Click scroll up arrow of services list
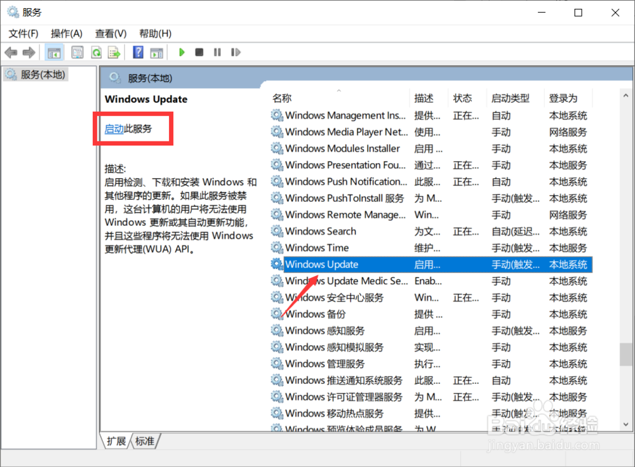This screenshot has height=467, width=635. coord(625,96)
